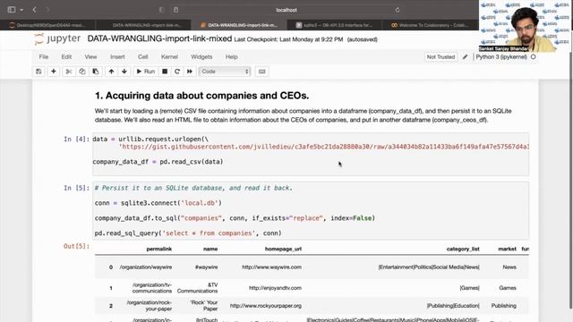Go back in browser history
Viewport: 573px width, 322px height.
(x=34, y=10)
